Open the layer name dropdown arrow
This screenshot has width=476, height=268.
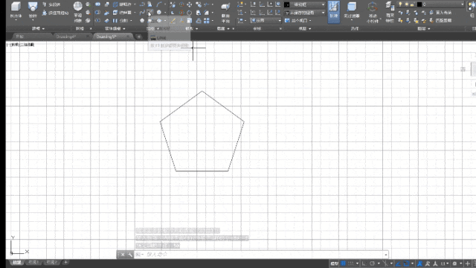(463, 4)
